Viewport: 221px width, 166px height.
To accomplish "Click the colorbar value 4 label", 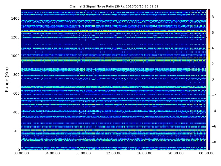I will tap(213, 48).
